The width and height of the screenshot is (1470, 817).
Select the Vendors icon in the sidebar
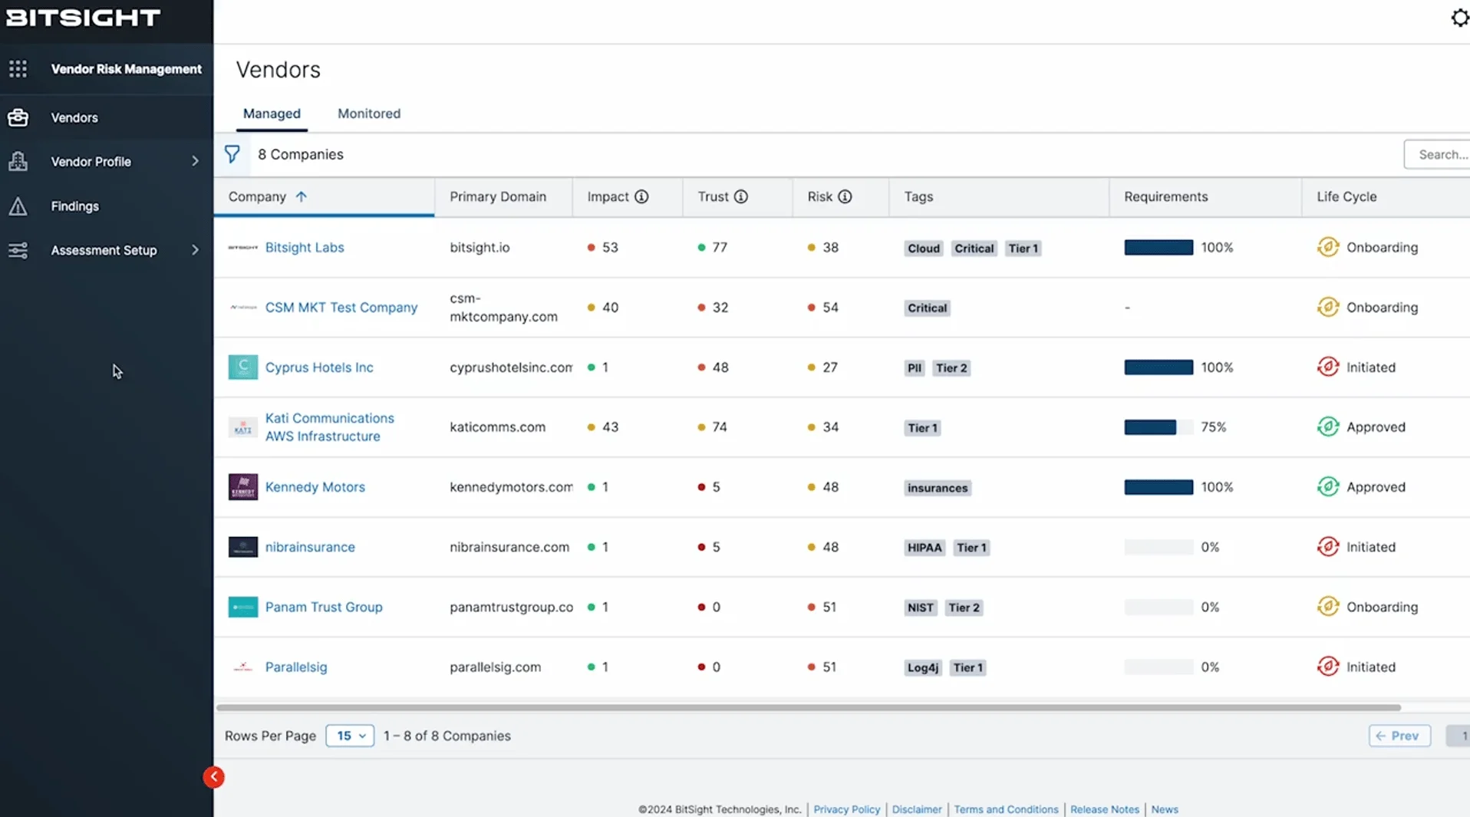click(x=18, y=117)
